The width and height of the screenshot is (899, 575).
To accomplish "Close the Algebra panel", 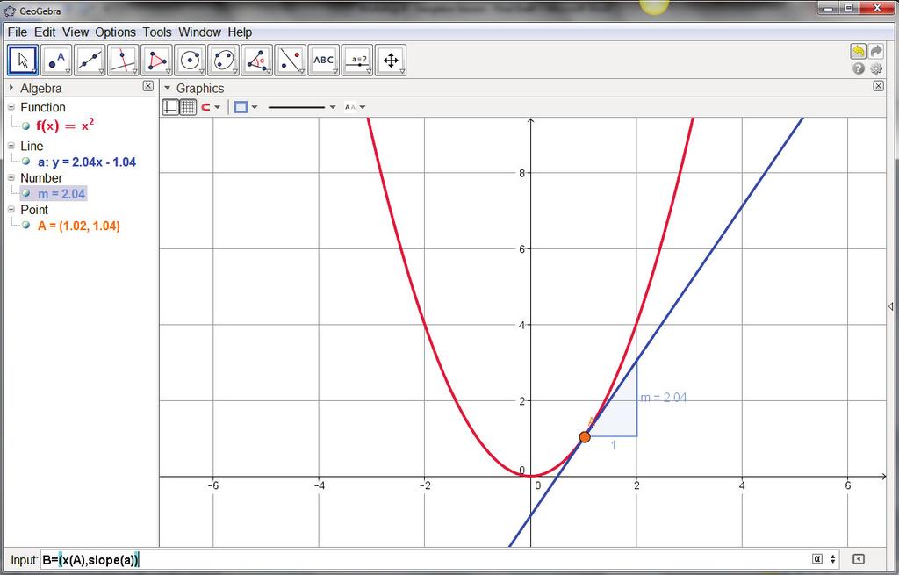I will pyautogui.click(x=147, y=86).
